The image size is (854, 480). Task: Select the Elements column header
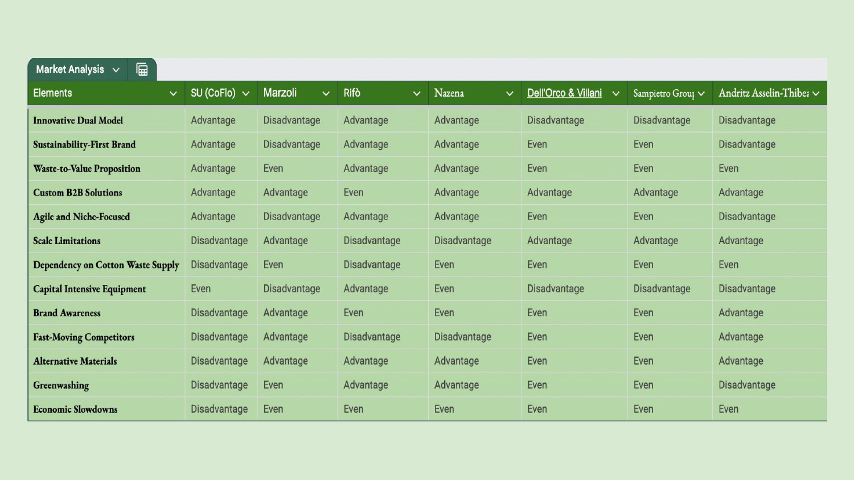click(x=106, y=93)
